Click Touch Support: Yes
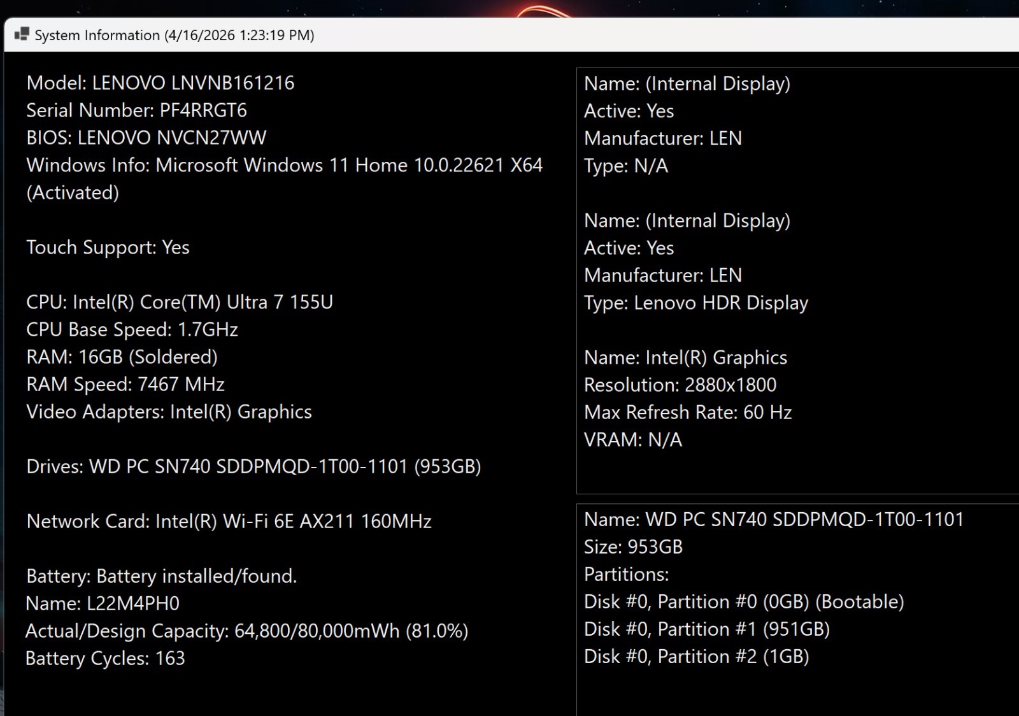 (x=108, y=247)
